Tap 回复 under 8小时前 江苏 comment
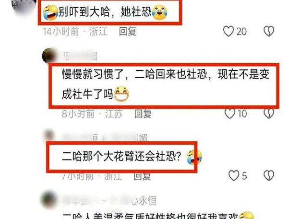 [x=143, y=114]
